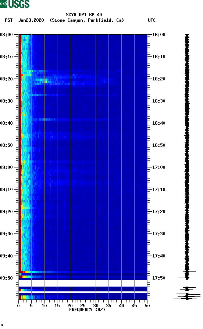Click the 20 Hz frequency axis label

70,306
